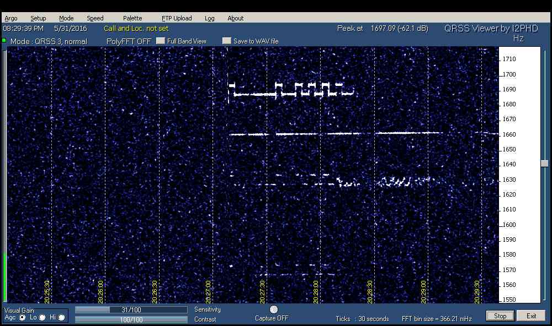552x326 pixels.
Task: Move the frequency scale scrollbar thumb
Action: [545, 164]
